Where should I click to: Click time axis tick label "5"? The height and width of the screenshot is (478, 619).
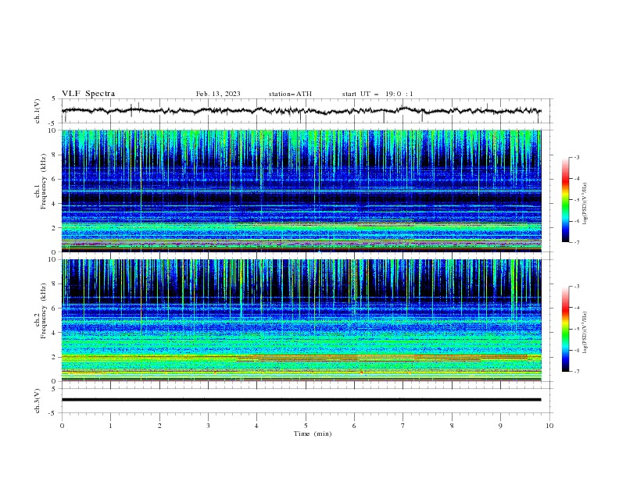pyautogui.click(x=306, y=426)
